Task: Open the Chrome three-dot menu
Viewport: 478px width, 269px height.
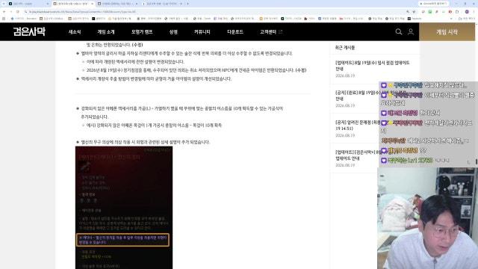Action: (x=474, y=12)
